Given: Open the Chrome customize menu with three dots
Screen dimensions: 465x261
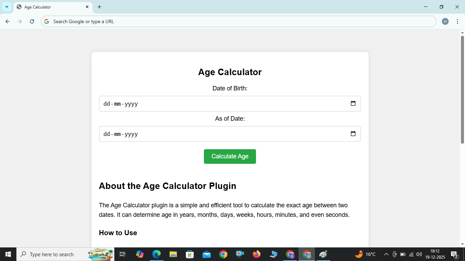Looking at the screenshot, I should (x=458, y=21).
